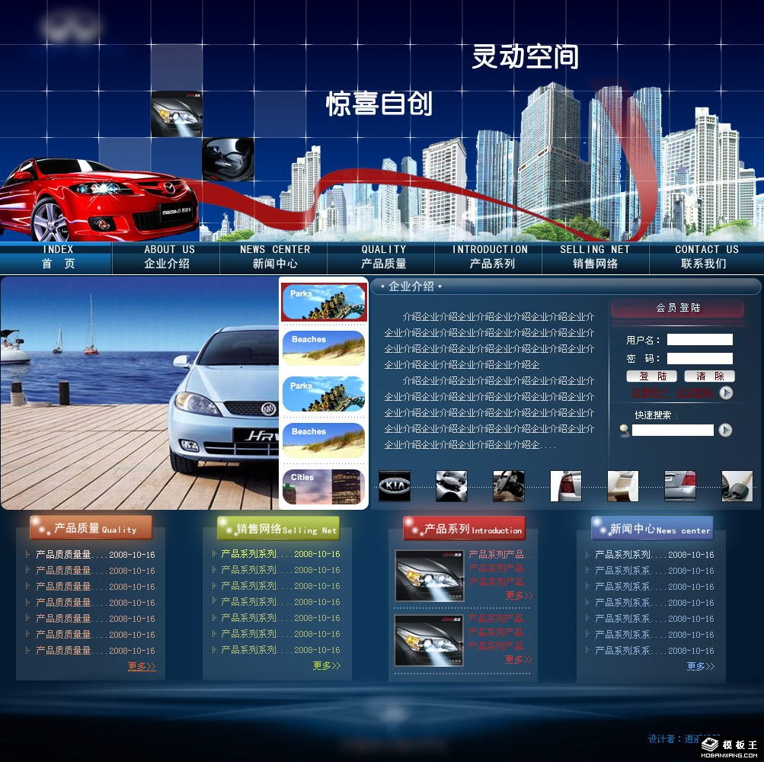Click the 清除 clear button
764x762 pixels.
709,376
